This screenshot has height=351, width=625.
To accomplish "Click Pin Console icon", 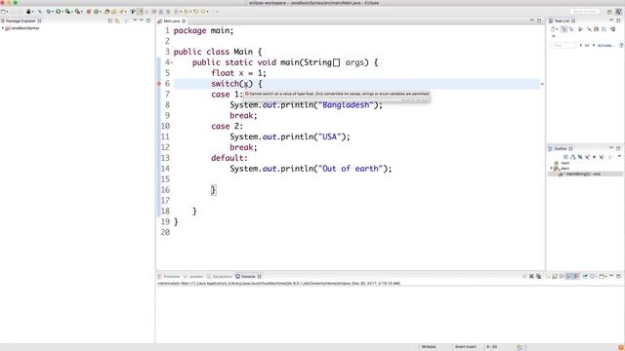I will pyautogui.click(x=584, y=276).
